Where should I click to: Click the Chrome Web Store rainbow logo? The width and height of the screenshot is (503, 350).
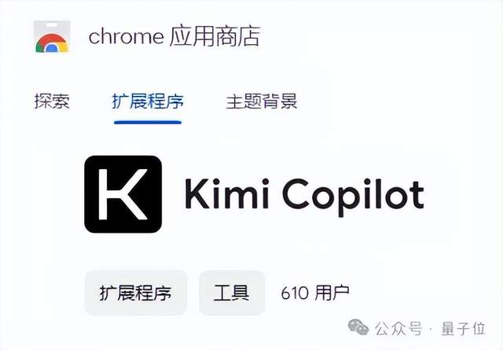pos(52,42)
